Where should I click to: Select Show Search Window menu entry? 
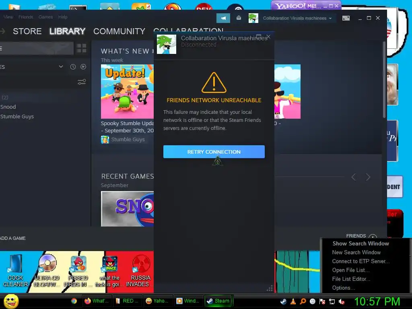pyautogui.click(x=361, y=243)
